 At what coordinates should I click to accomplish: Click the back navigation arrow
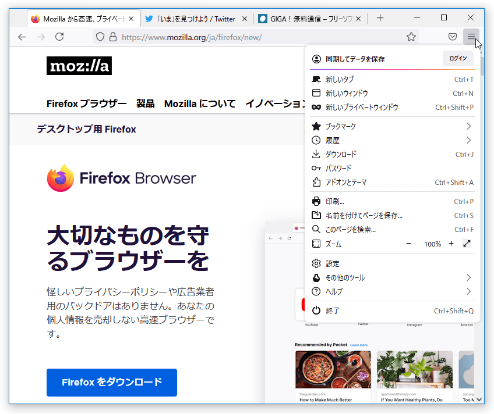pos(22,37)
